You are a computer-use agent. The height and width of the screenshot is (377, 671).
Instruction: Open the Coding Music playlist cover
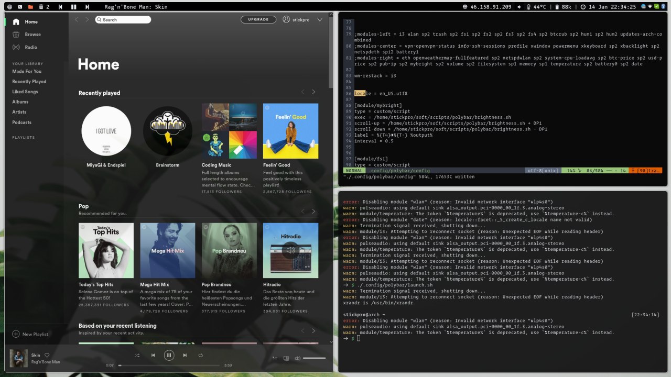[229, 131]
